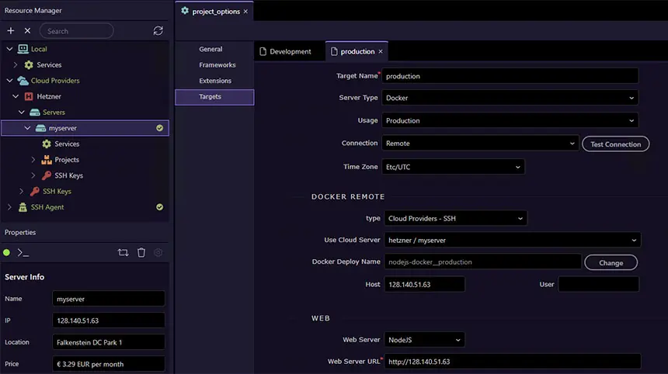The image size is (668, 374).
Task: Click the Target Name field
Action: (x=510, y=76)
